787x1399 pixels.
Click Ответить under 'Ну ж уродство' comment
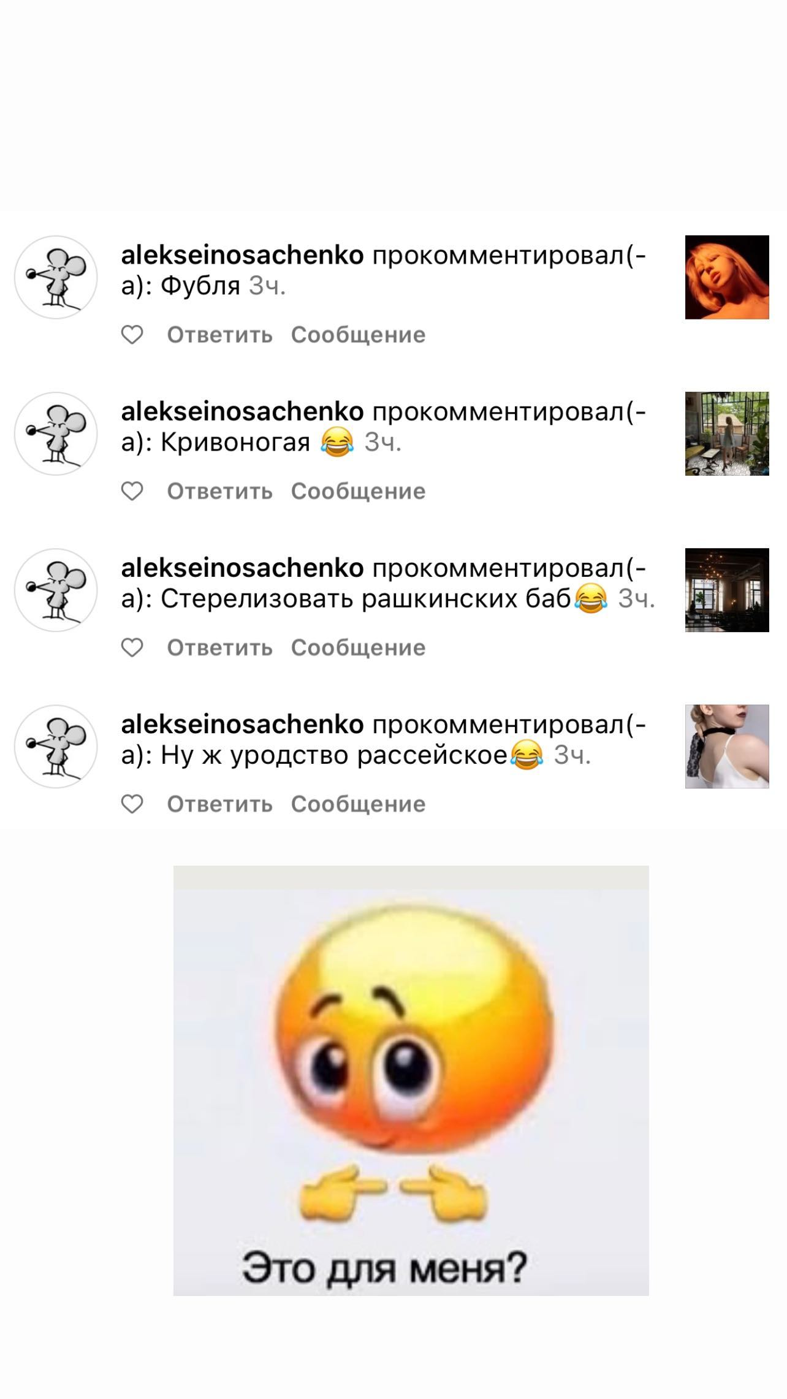pyautogui.click(x=219, y=804)
